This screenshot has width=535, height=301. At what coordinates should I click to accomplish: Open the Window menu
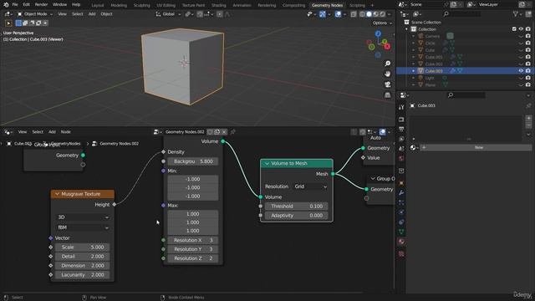(59, 5)
